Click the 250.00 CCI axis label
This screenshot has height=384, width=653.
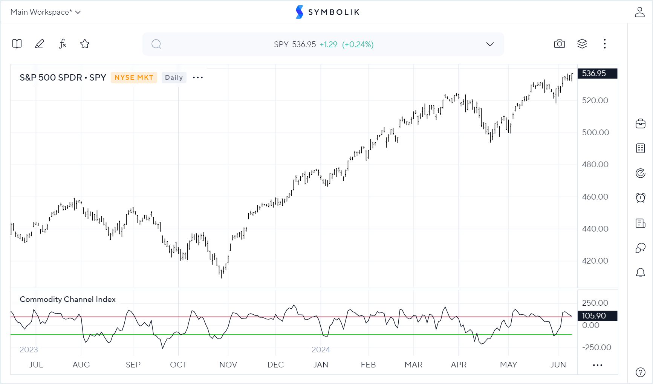tap(595, 303)
